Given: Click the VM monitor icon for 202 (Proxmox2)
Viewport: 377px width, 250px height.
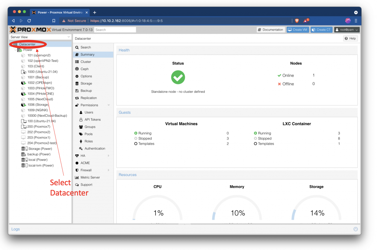Looking at the screenshot, I should [x=23, y=132].
